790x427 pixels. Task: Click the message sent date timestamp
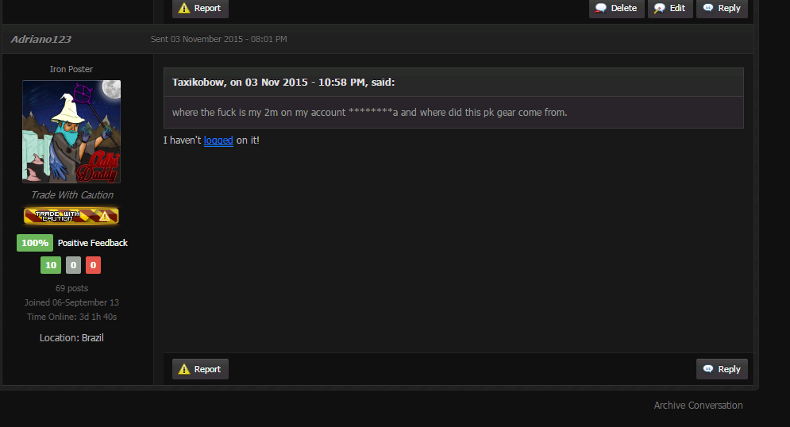tap(218, 39)
